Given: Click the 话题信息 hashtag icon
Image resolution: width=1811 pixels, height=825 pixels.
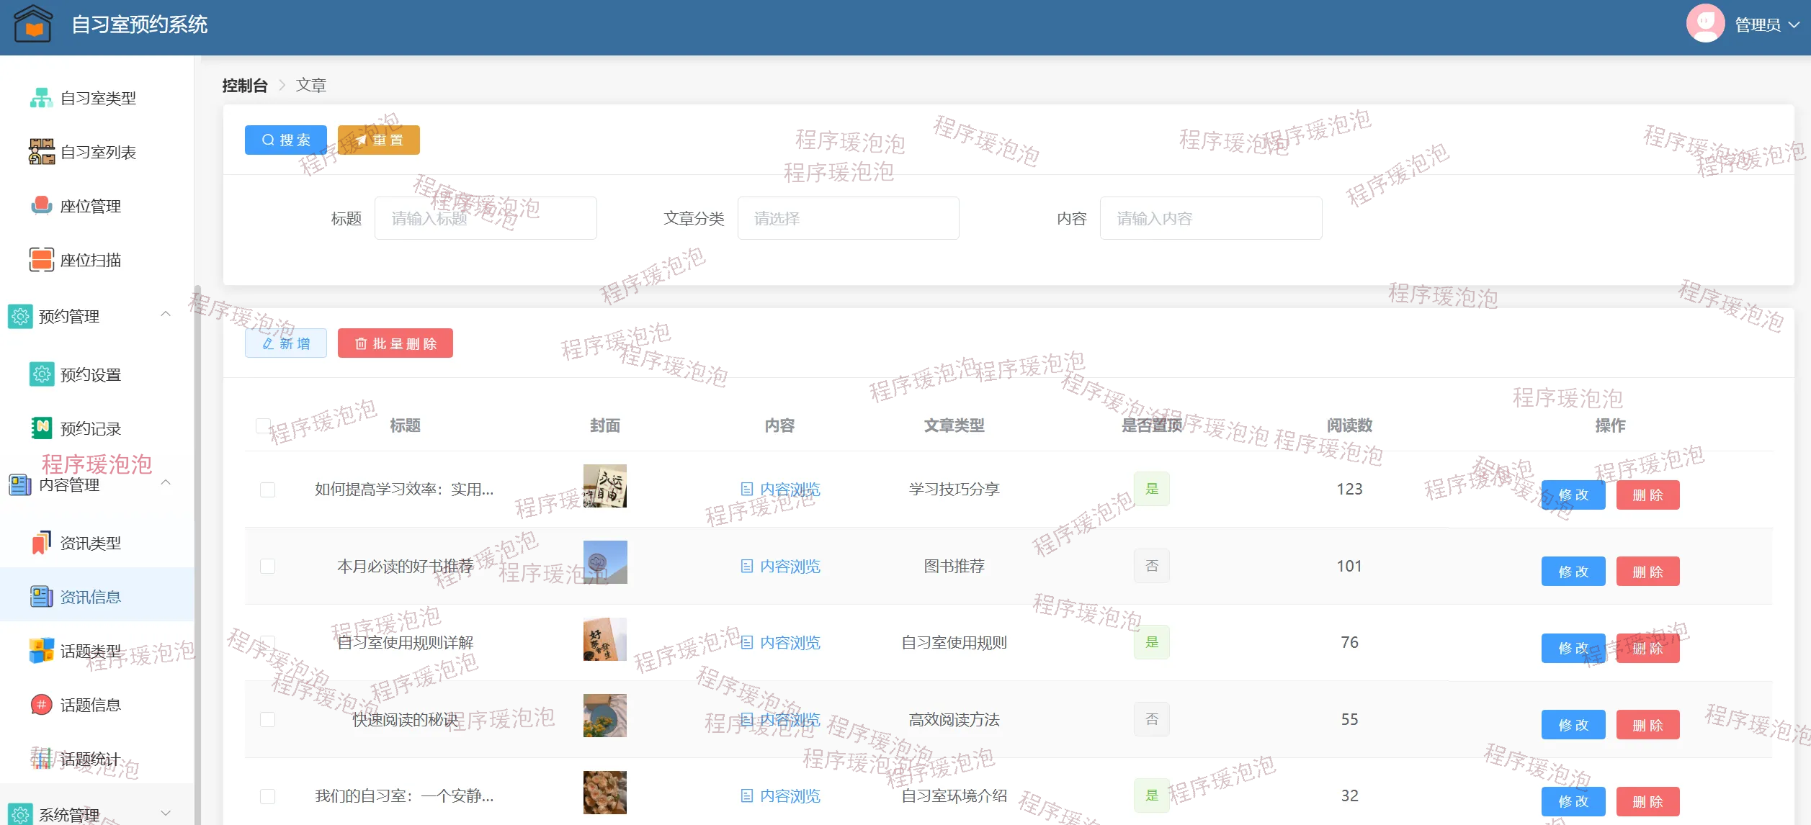Looking at the screenshot, I should click(x=41, y=705).
